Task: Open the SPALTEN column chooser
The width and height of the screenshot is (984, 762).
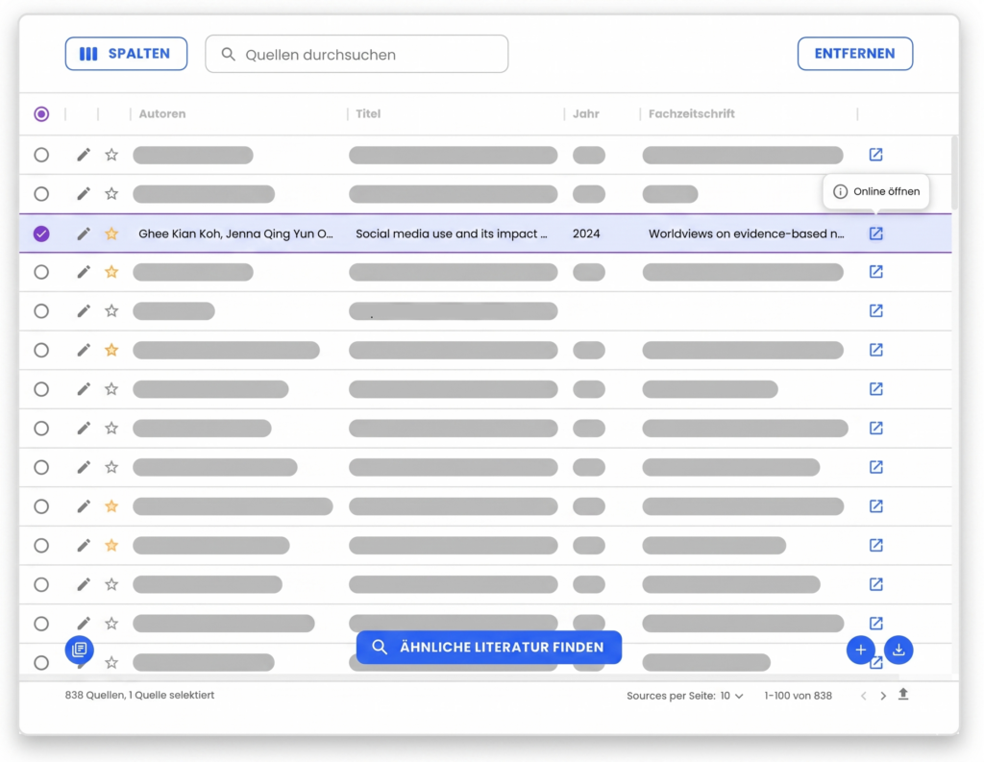Action: point(126,54)
